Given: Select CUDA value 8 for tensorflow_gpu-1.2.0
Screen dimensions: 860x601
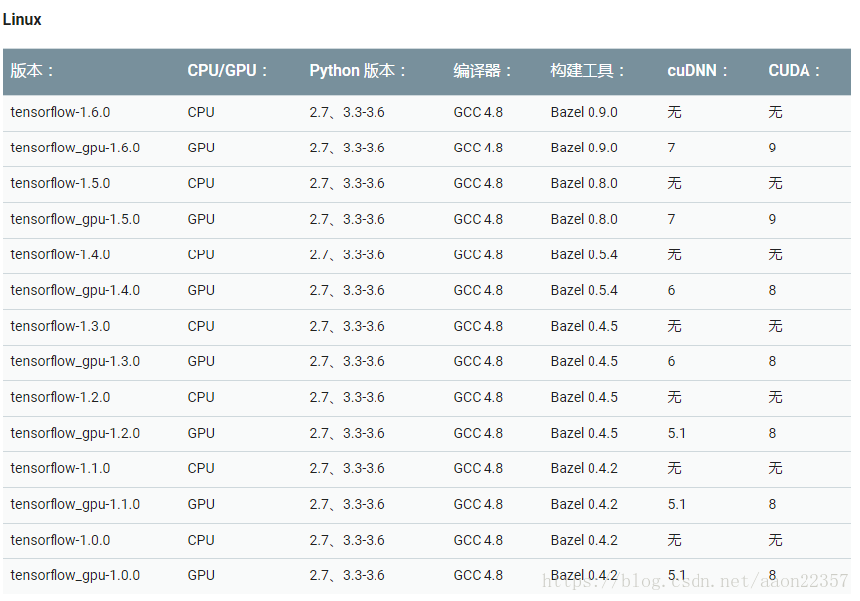Looking at the screenshot, I should [x=772, y=433].
